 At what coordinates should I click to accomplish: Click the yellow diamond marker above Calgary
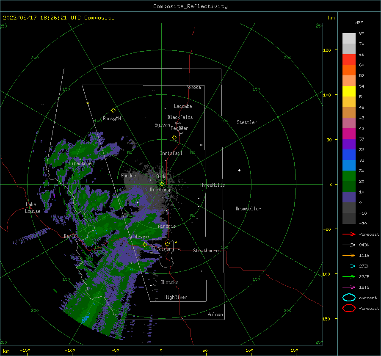coord(167,244)
